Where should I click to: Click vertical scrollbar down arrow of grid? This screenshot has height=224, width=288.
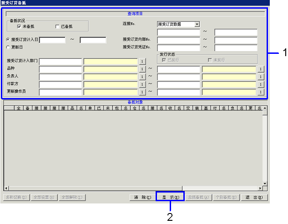[265, 183]
